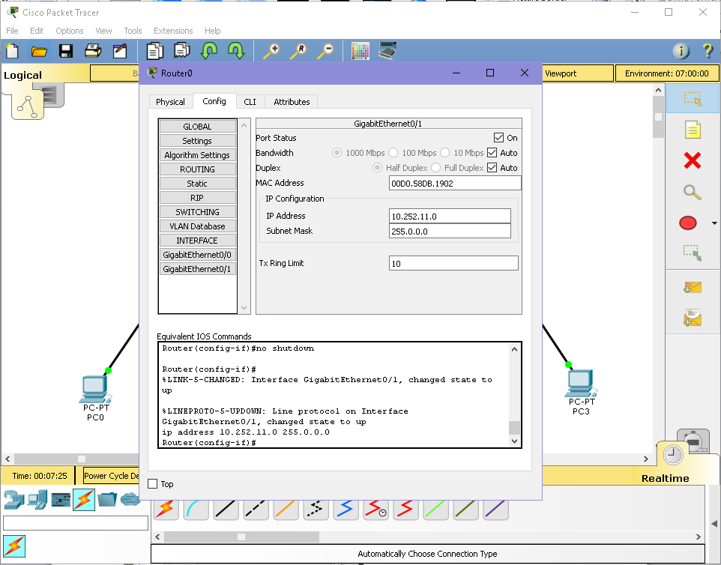Open the Options menu
The height and width of the screenshot is (565, 721).
click(70, 31)
